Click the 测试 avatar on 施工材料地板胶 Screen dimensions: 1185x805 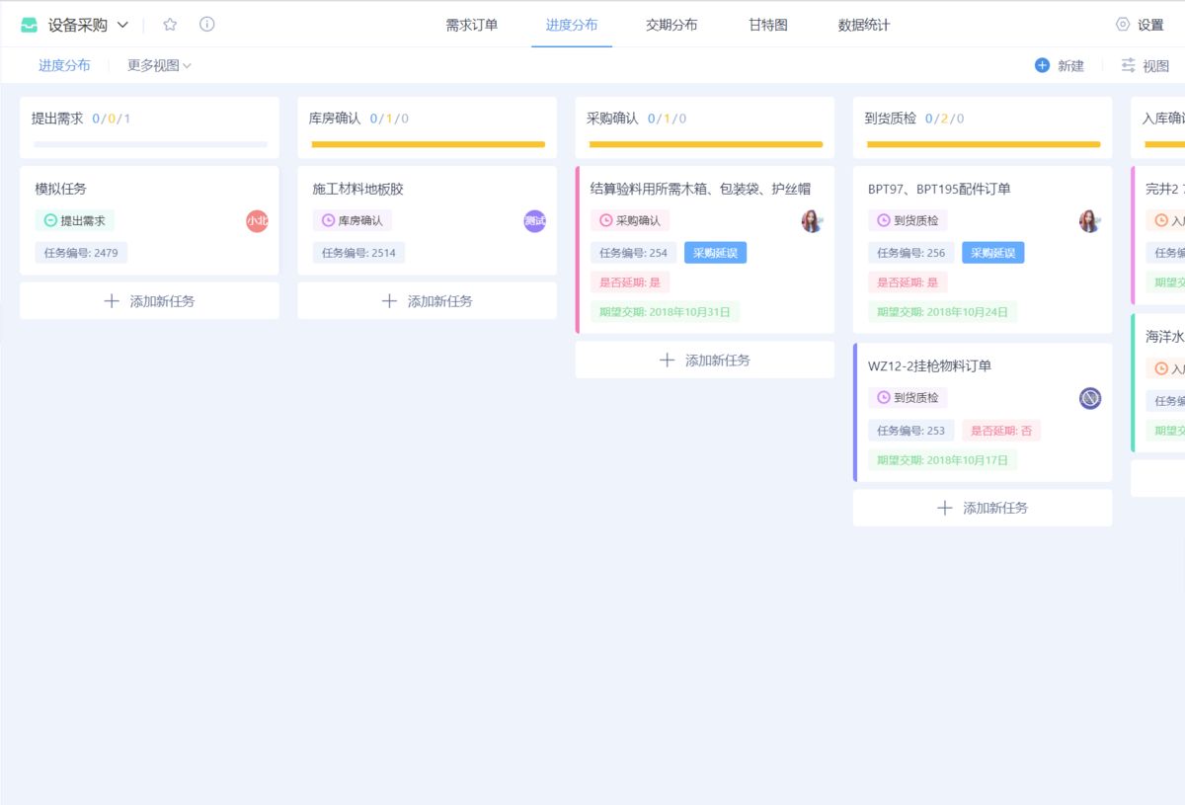534,221
